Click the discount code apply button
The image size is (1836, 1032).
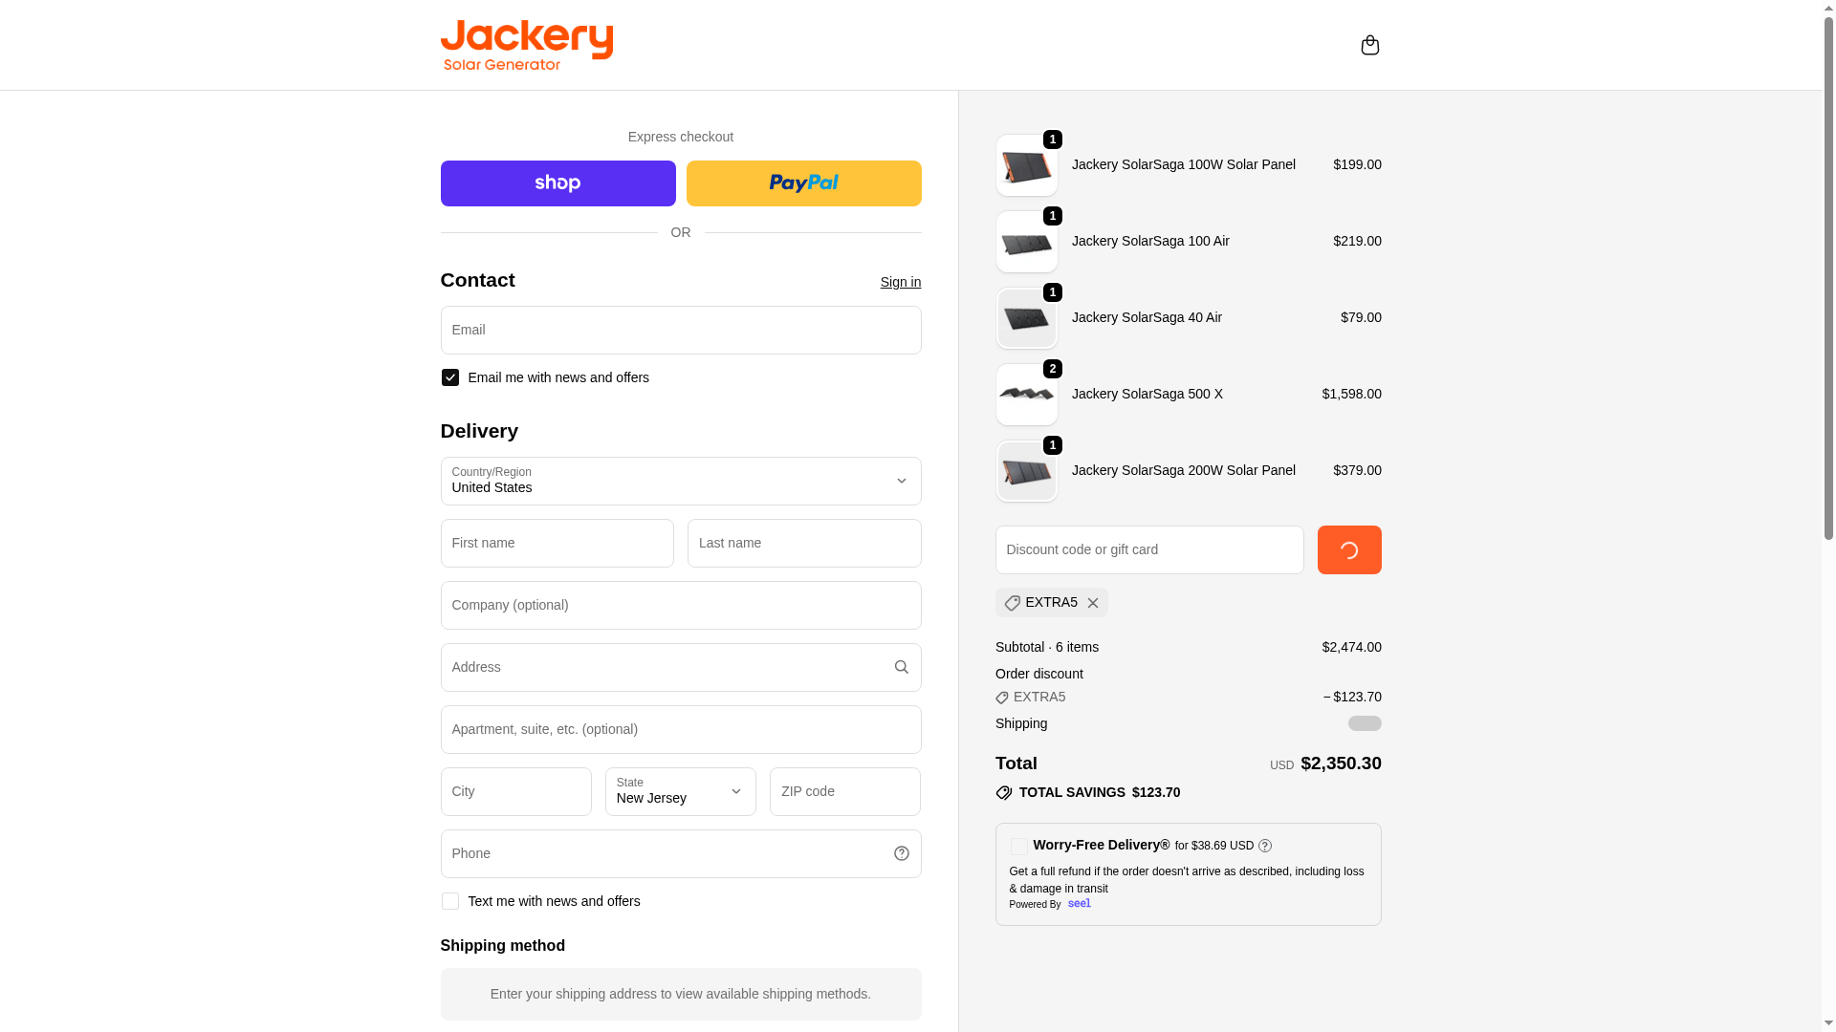tap(1348, 549)
